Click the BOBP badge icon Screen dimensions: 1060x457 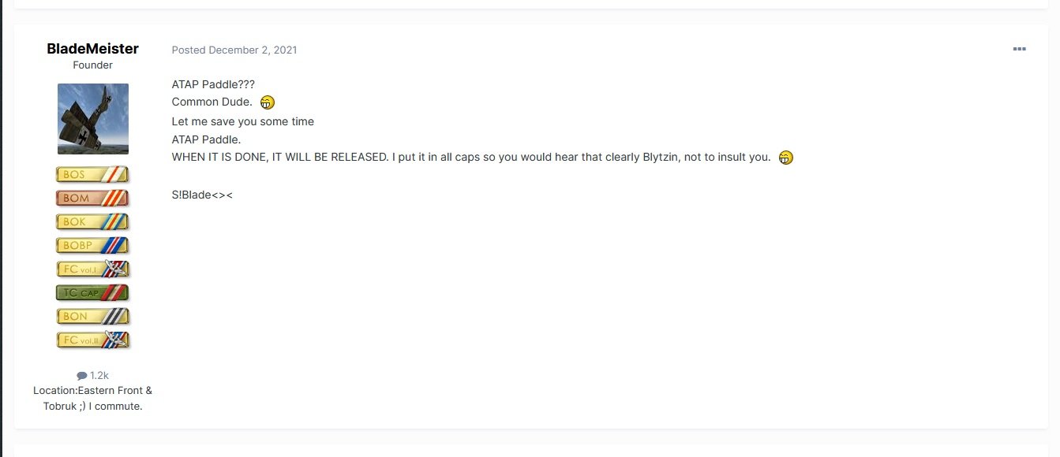click(92, 246)
